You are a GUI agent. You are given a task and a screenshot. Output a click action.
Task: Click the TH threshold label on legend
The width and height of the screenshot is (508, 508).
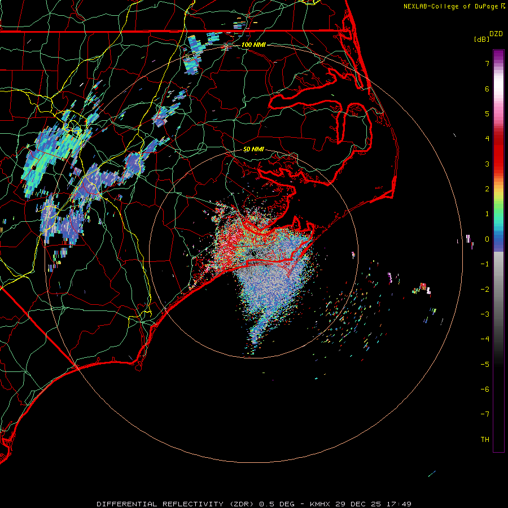pyautogui.click(x=485, y=439)
